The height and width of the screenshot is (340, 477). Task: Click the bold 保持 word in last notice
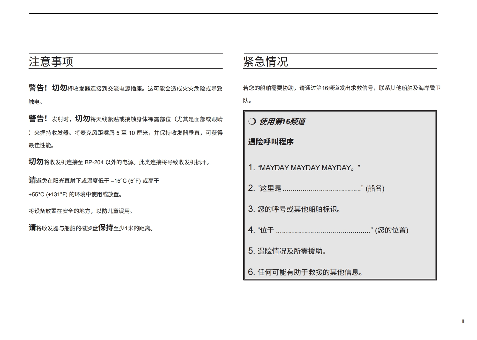pos(106,228)
